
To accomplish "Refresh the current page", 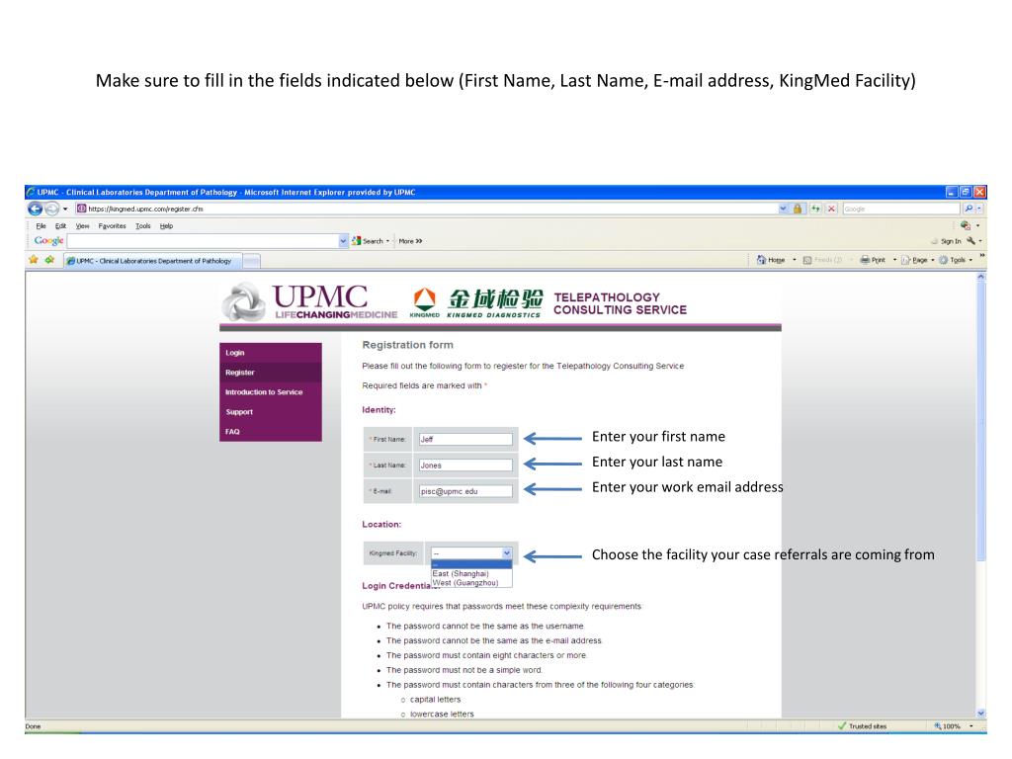I will 817,208.
